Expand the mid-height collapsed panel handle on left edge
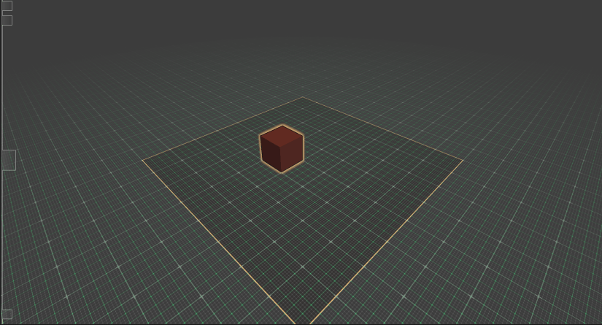Screen dimensions: 602x325 click(8, 160)
